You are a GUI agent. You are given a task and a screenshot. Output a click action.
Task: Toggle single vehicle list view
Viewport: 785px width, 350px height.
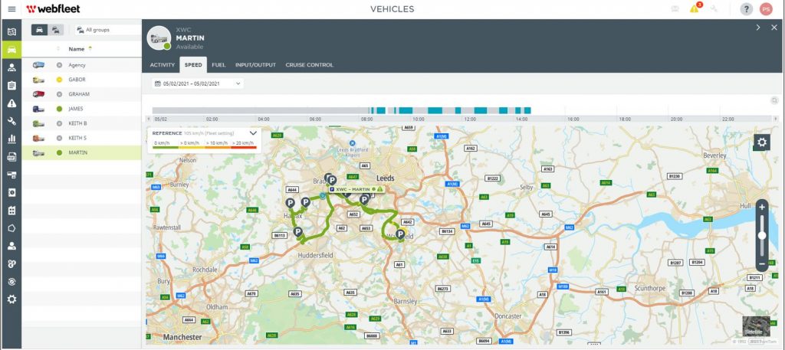point(39,30)
